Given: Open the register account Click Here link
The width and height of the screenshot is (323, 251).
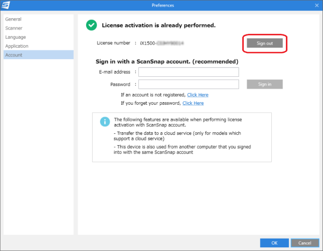Looking at the screenshot, I should click(198, 95).
